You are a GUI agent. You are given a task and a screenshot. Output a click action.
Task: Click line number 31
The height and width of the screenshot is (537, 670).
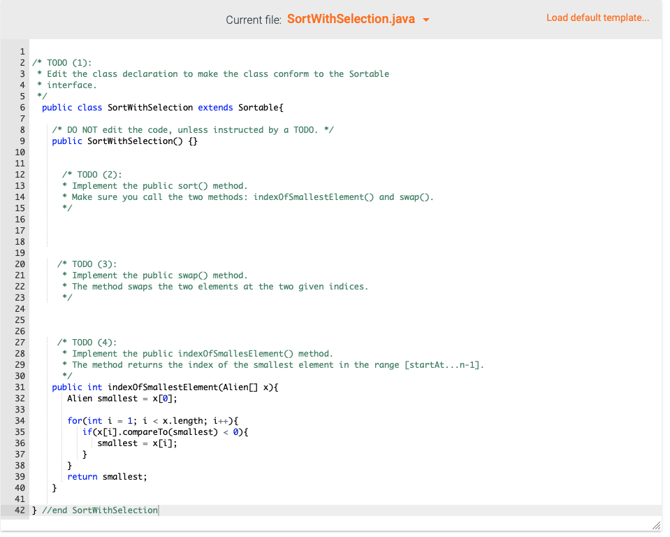tap(20, 387)
